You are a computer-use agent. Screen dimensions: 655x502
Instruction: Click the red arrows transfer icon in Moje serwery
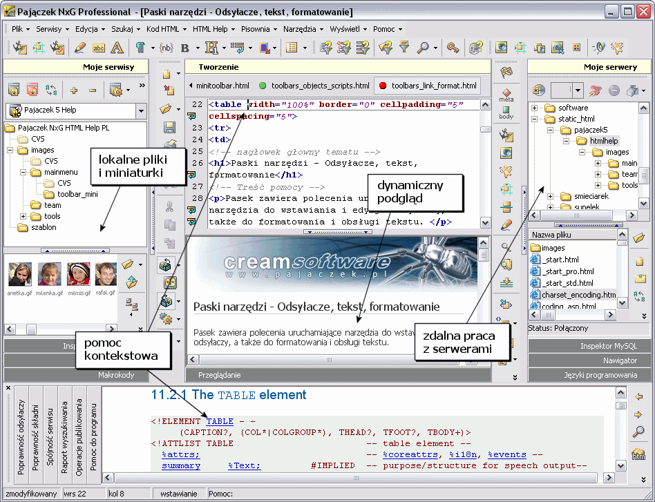pyautogui.click(x=596, y=90)
